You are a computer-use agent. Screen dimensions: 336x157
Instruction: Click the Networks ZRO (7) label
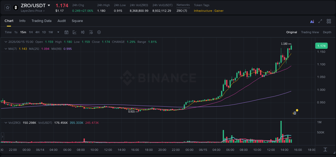click(182, 11)
